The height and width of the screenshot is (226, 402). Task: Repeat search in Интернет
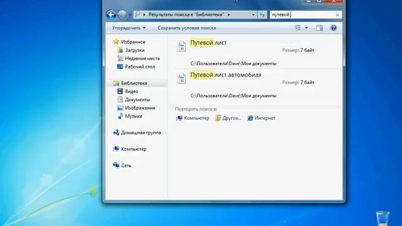(x=261, y=118)
